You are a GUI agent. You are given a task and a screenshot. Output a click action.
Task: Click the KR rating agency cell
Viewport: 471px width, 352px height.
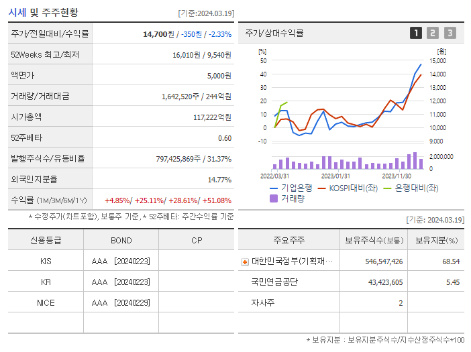46,282
